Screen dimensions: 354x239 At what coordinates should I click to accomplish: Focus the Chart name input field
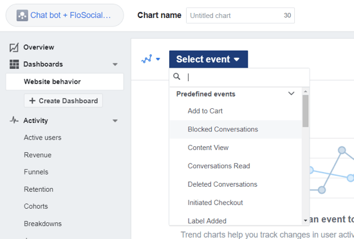click(x=240, y=15)
